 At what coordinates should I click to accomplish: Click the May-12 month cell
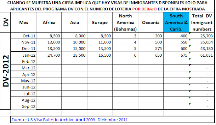click(x=23, y=81)
